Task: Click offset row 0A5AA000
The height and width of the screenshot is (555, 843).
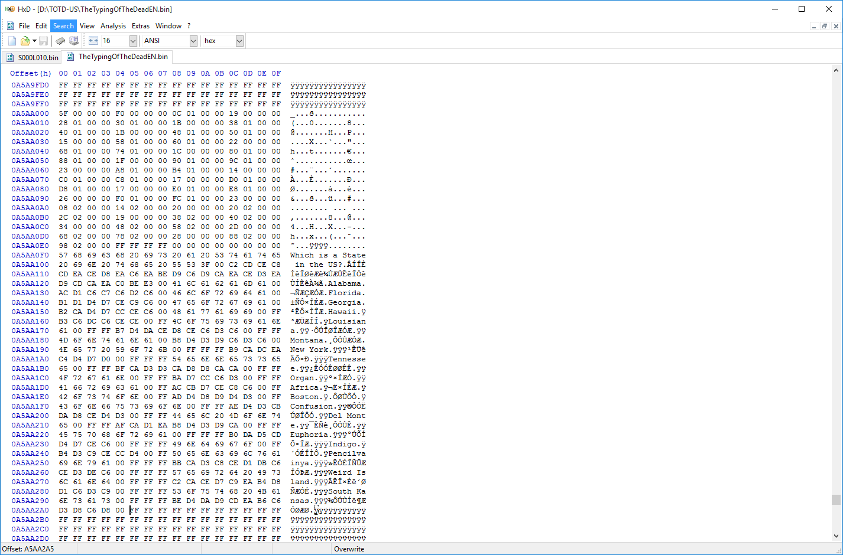Action: [x=30, y=113]
